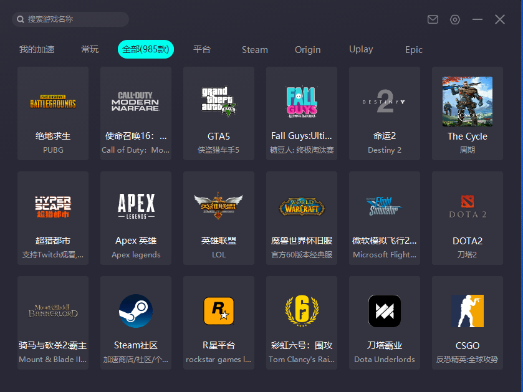The image size is (523, 392).
Task: Click the game search input field
Action: [69, 19]
